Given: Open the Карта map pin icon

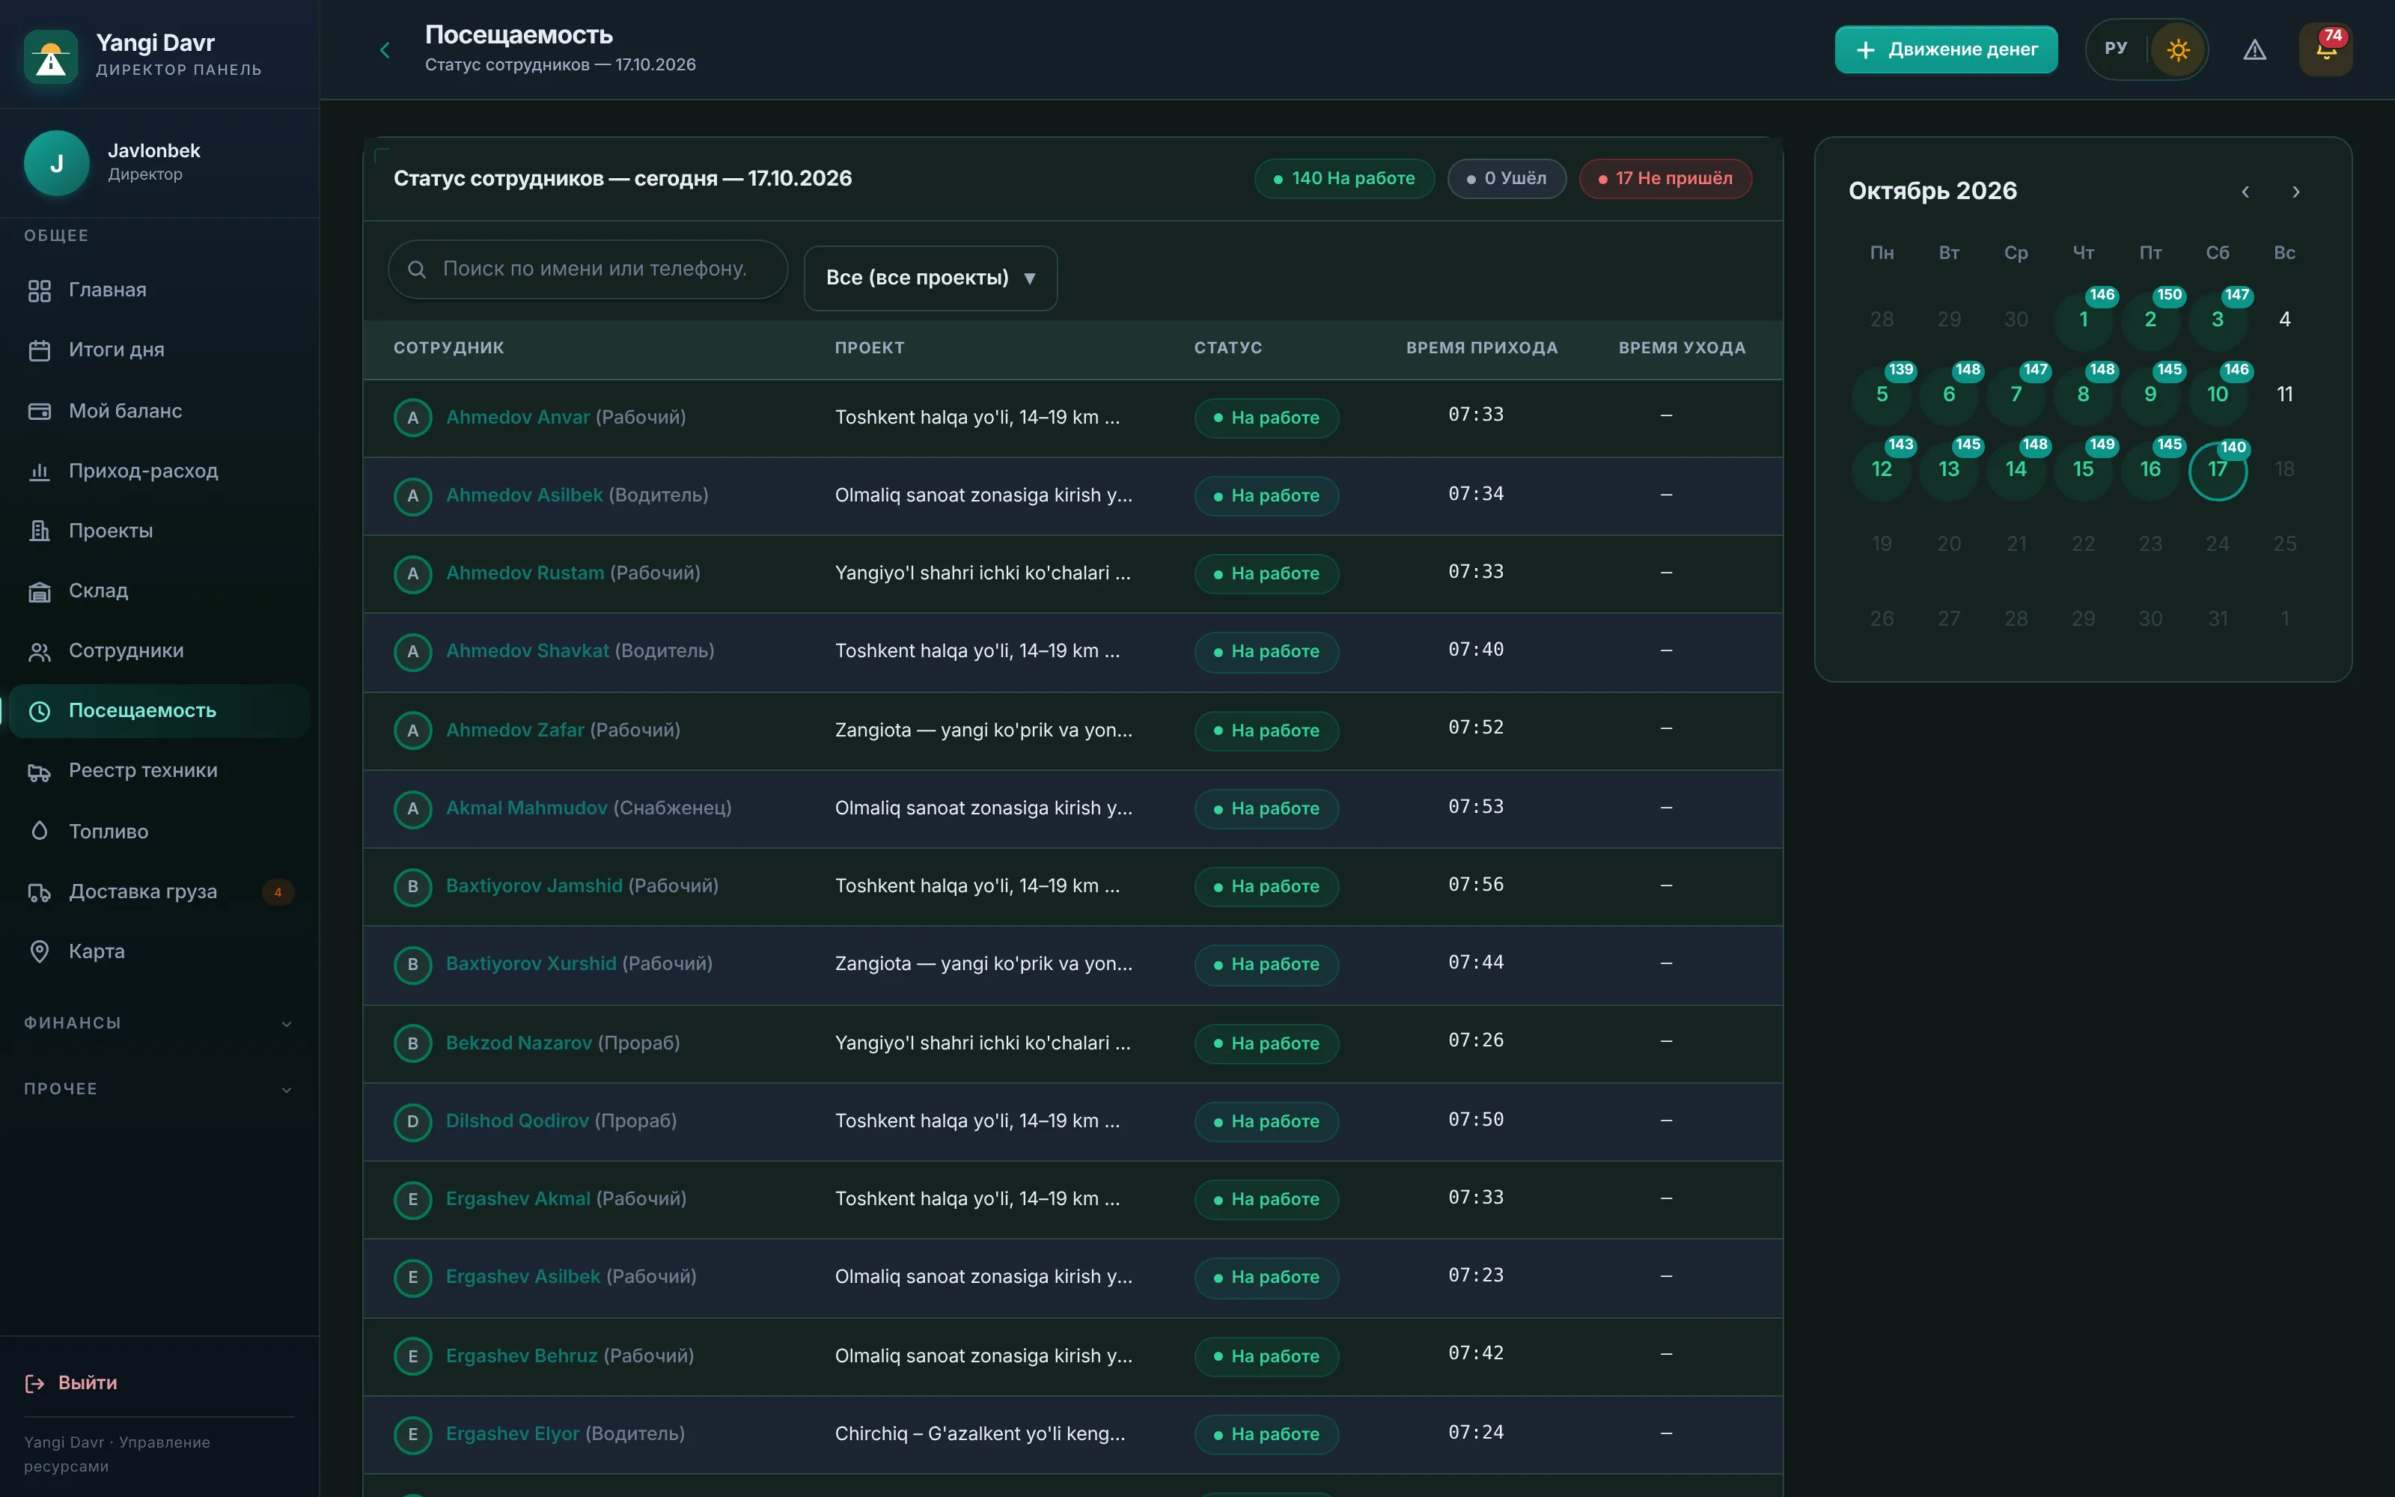Looking at the screenshot, I should click(40, 951).
